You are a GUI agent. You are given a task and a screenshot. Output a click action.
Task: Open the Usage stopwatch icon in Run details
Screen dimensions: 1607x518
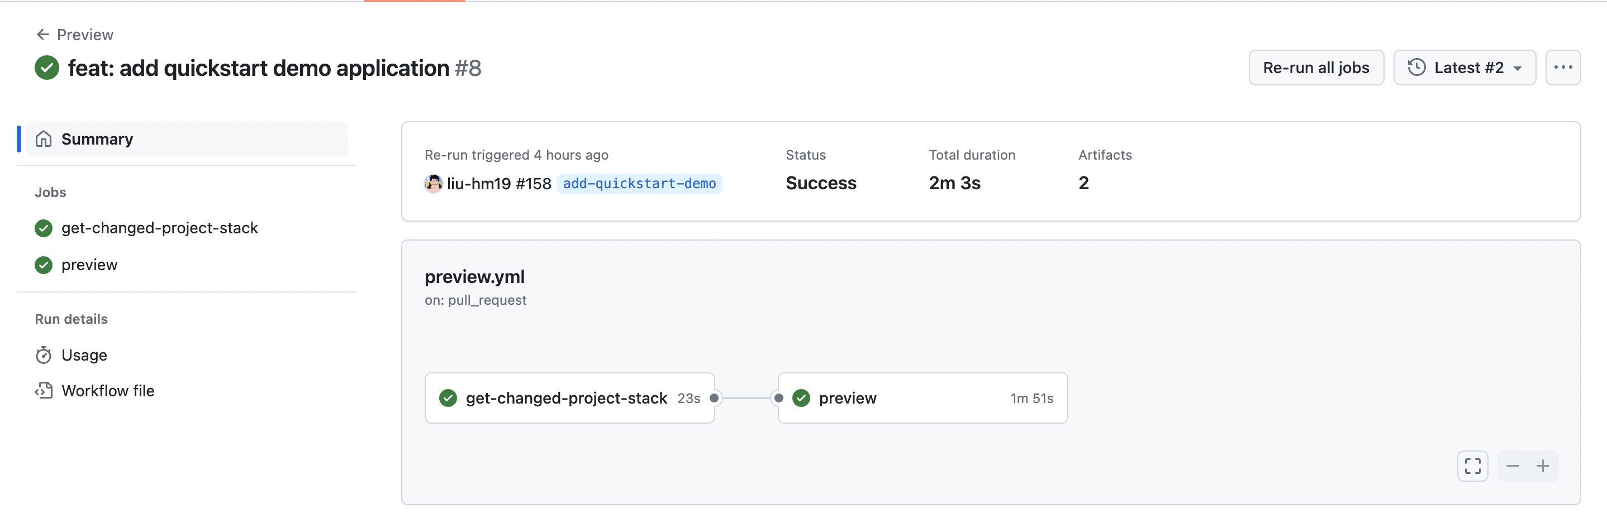coord(44,354)
